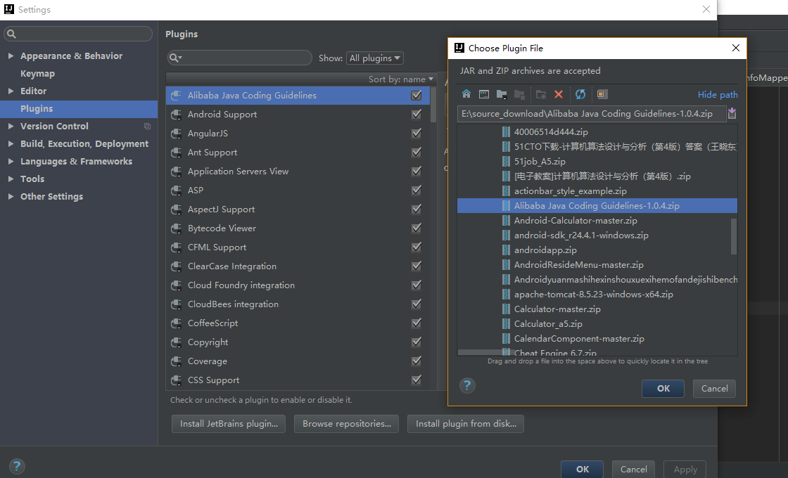Expand Appearance & Behavior settings
Image resolution: width=788 pixels, height=478 pixels.
click(x=11, y=56)
